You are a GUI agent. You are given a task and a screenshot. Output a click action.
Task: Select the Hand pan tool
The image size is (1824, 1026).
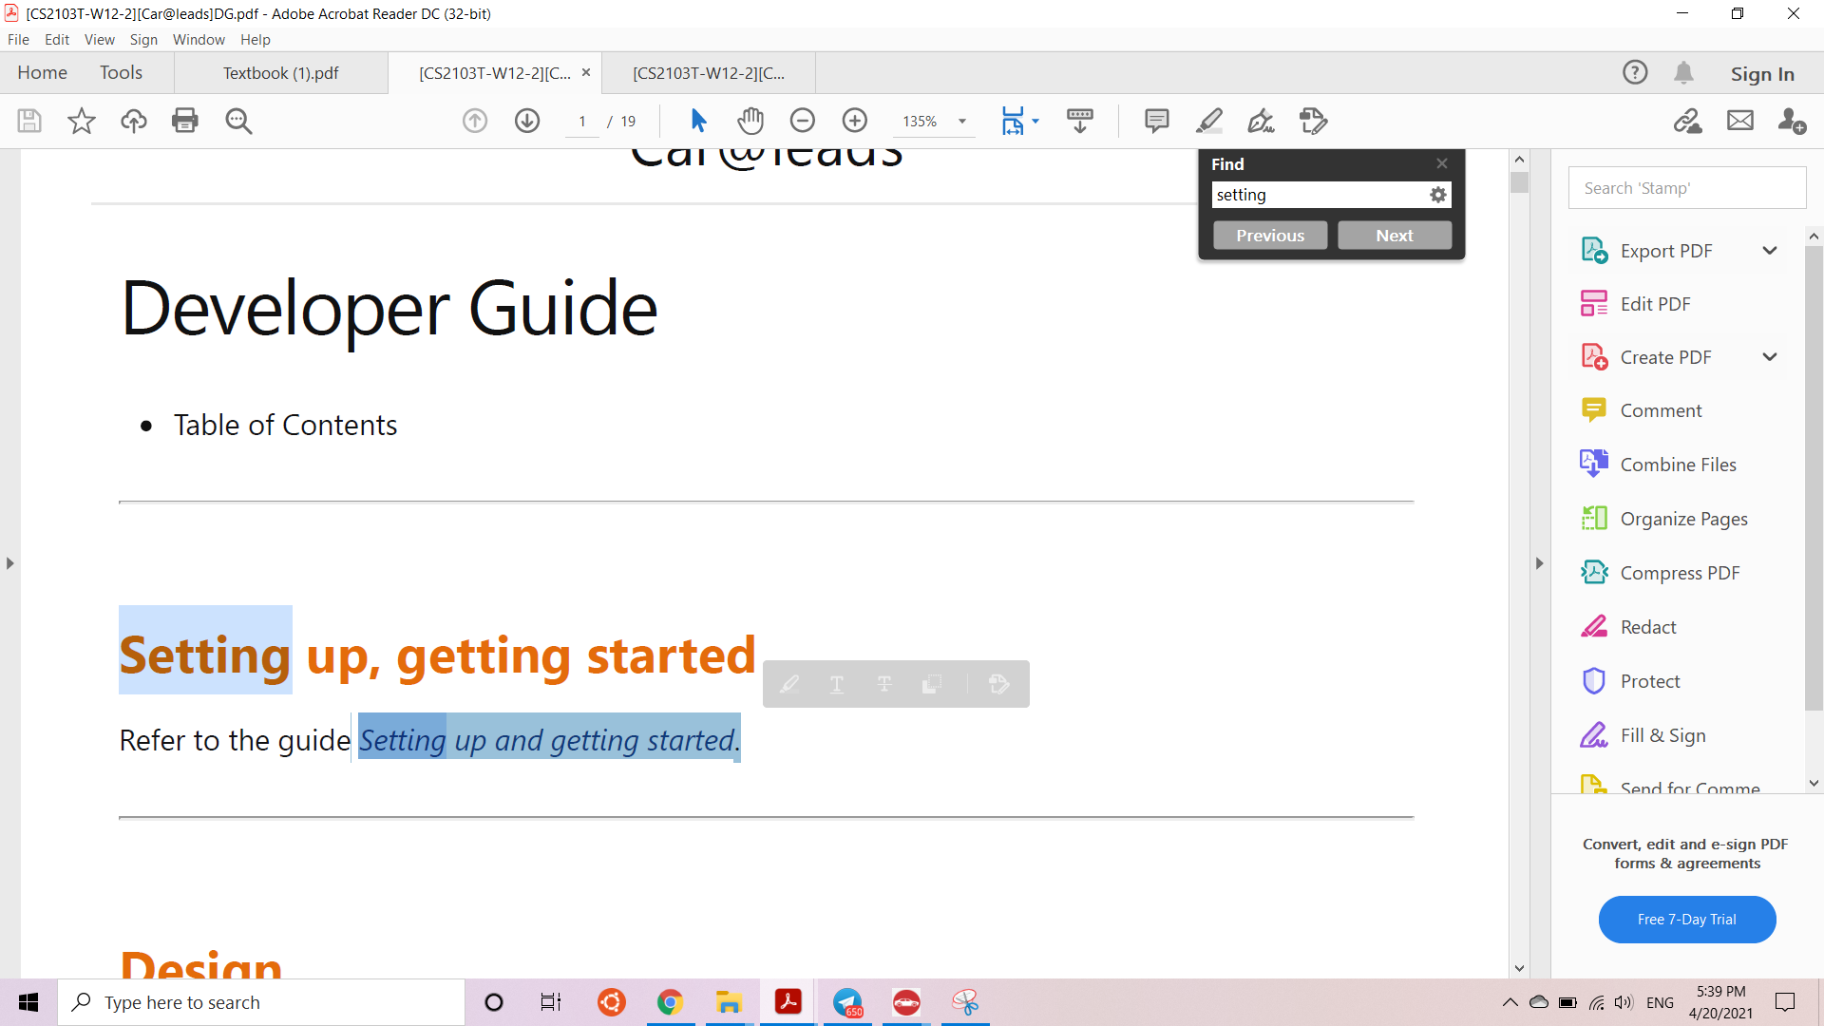click(750, 121)
